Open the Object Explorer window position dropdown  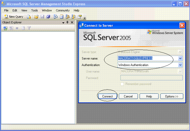[63, 23]
